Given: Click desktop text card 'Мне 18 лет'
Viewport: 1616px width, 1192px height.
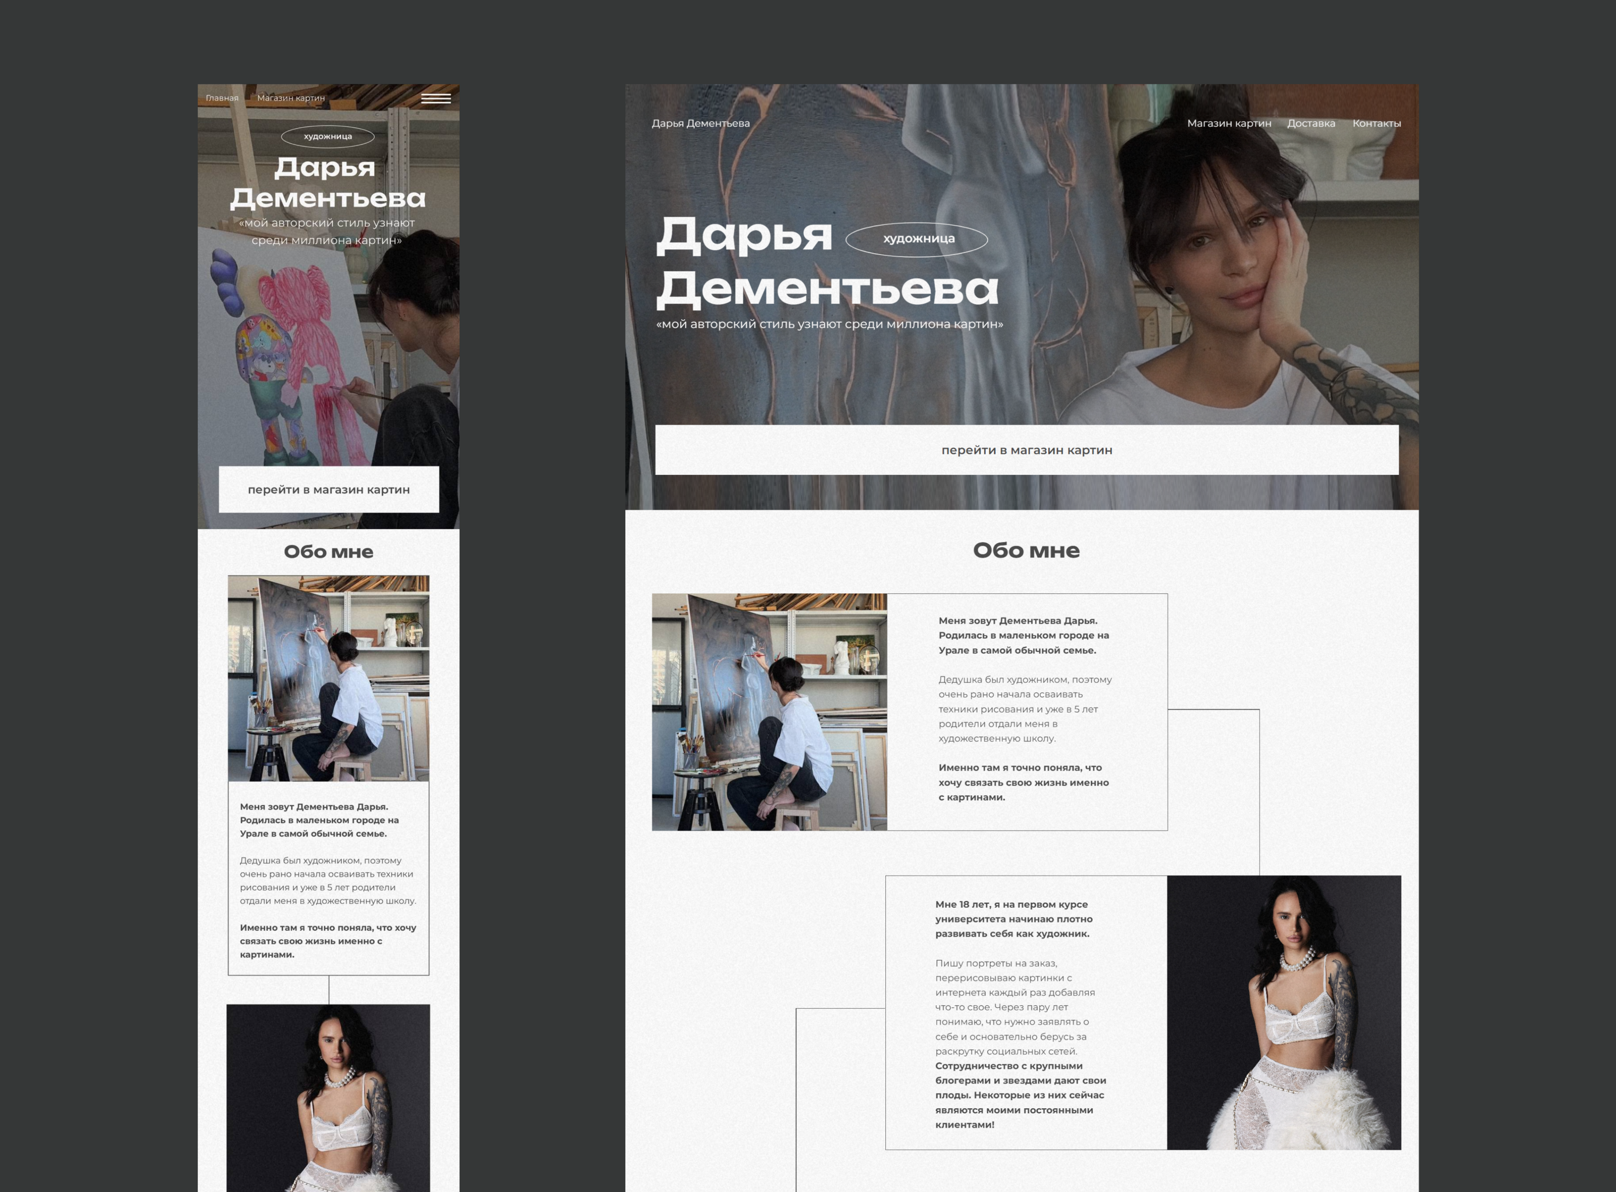Looking at the screenshot, I should pos(1025,1012).
